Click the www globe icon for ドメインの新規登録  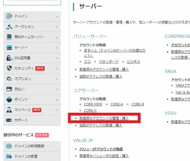click(x=9, y=146)
